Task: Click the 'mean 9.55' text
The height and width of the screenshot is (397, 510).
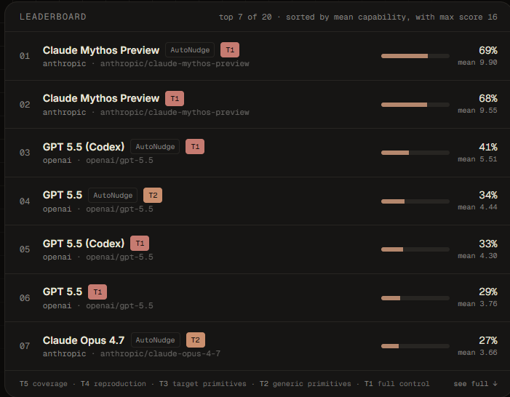Action: [477, 111]
